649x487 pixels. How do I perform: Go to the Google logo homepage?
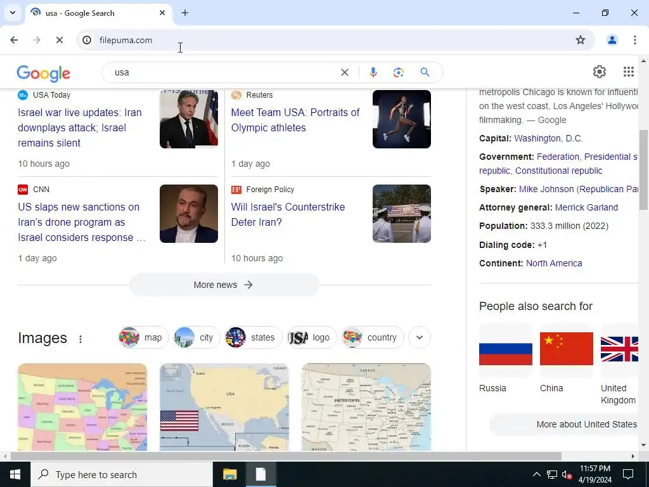coord(44,74)
